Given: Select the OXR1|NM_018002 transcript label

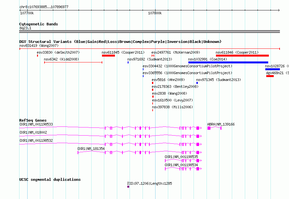Looking at the screenshot, I should click(x=33, y=132).
